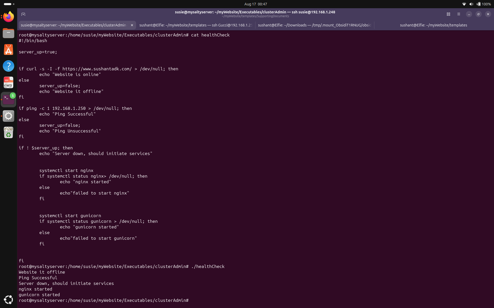494x308 pixels.
Task: Launch Firefox from the dock
Action: pyautogui.click(x=8, y=17)
